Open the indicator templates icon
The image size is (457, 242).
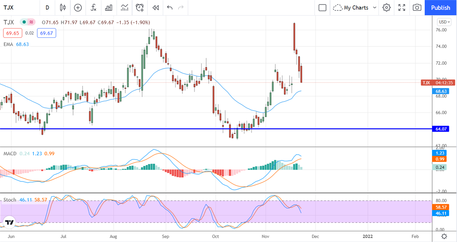124,7
